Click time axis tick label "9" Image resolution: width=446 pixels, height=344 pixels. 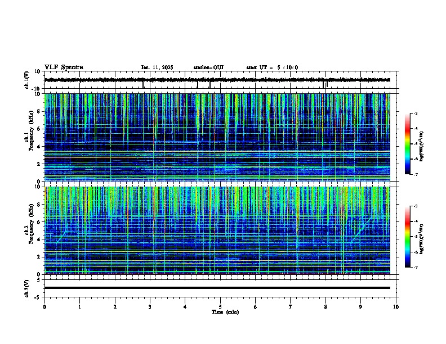pos(360,307)
